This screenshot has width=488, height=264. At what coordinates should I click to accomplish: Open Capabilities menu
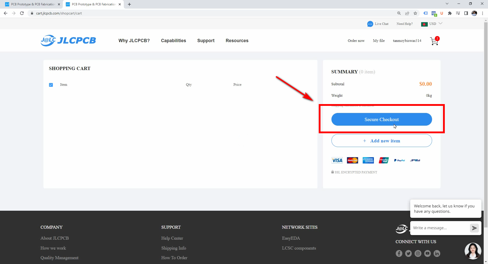[173, 41]
